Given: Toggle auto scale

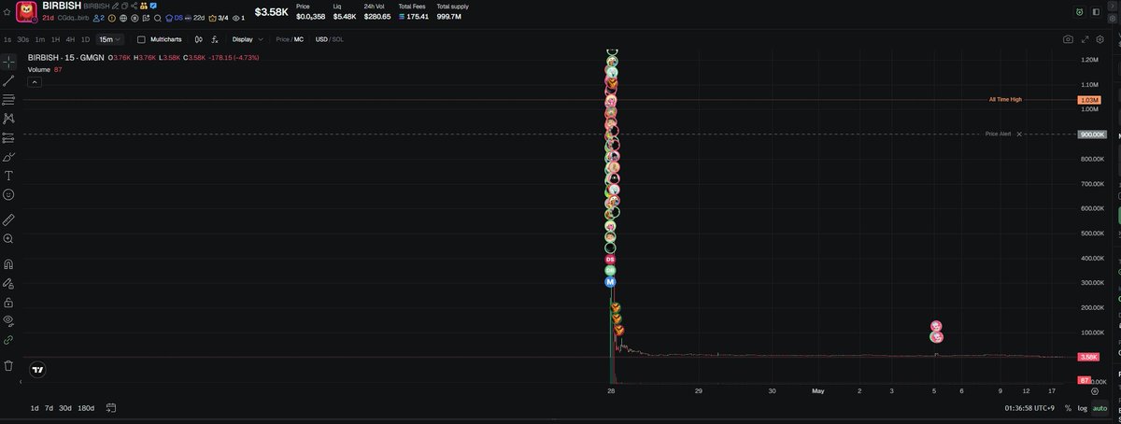Looking at the screenshot, I should point(1100,408).
